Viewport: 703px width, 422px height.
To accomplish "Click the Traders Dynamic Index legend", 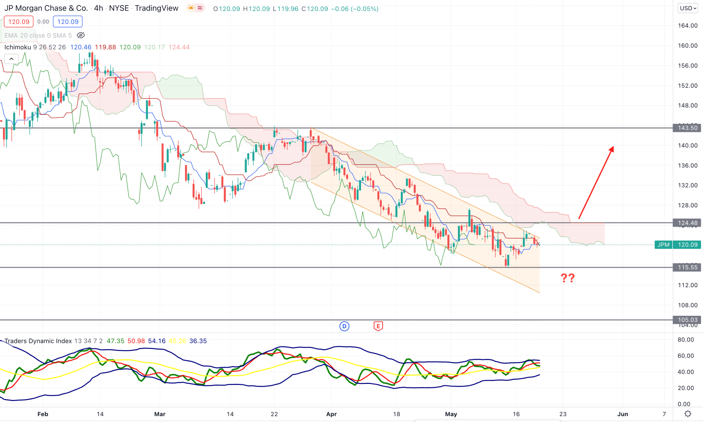I will point(54,341).
